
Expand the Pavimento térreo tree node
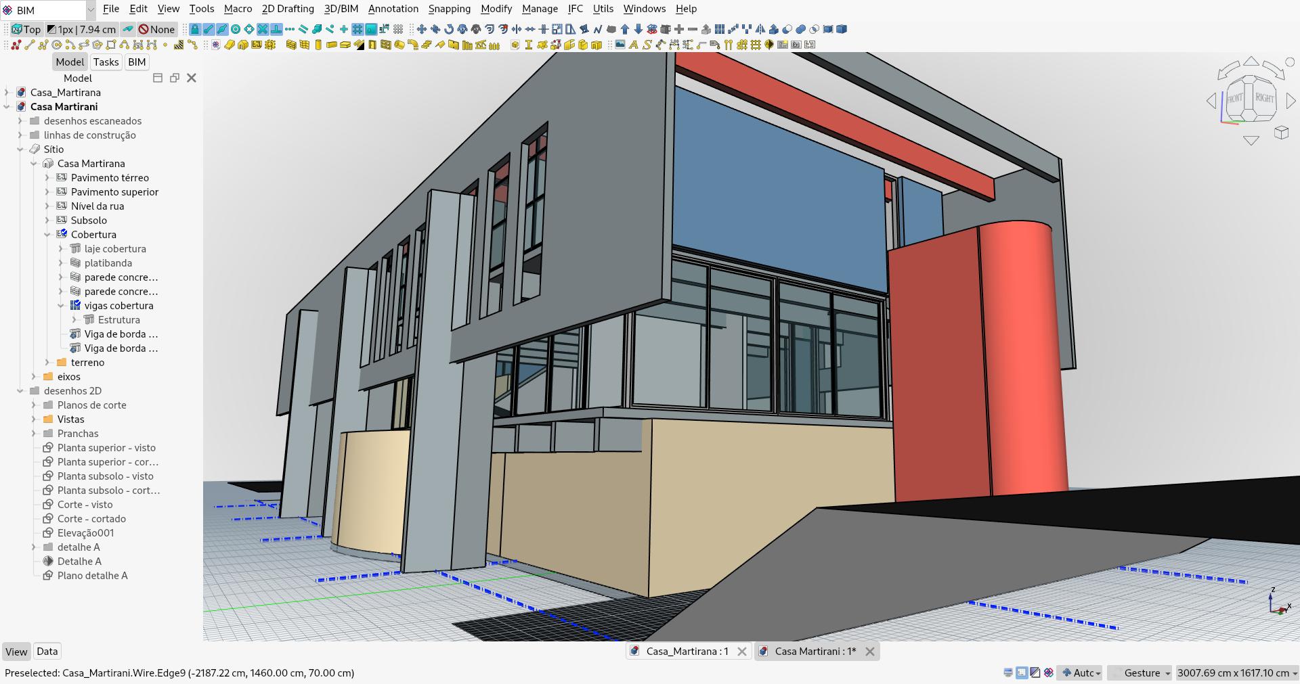click(46, 178)
